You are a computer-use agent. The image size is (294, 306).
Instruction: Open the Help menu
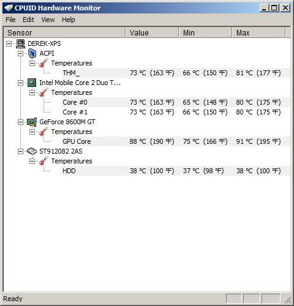69,20
